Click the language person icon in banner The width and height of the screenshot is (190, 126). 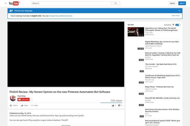click(x=11, y=11)
